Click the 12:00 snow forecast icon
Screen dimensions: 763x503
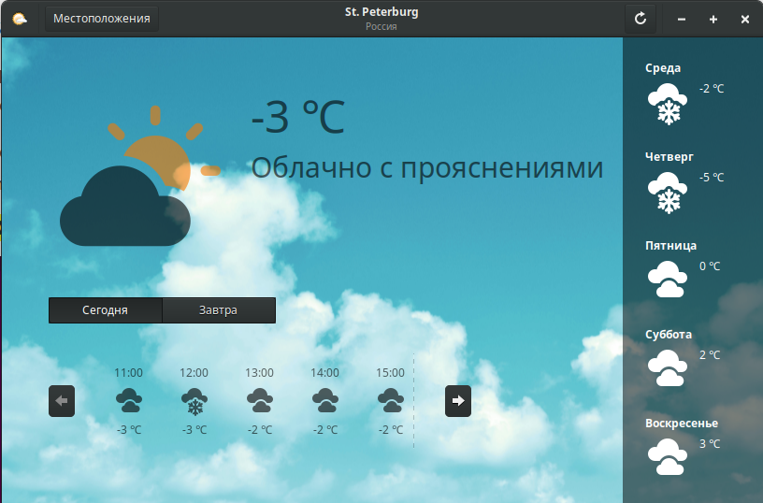tap(194, 402)
